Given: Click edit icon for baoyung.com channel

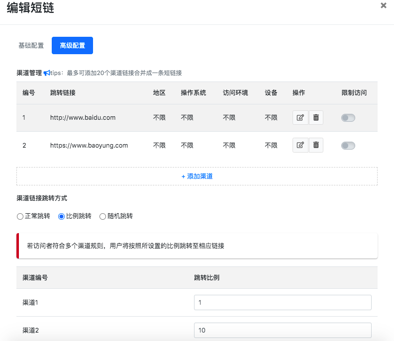Looking at the screenshot, I should [x=300, y=145].
